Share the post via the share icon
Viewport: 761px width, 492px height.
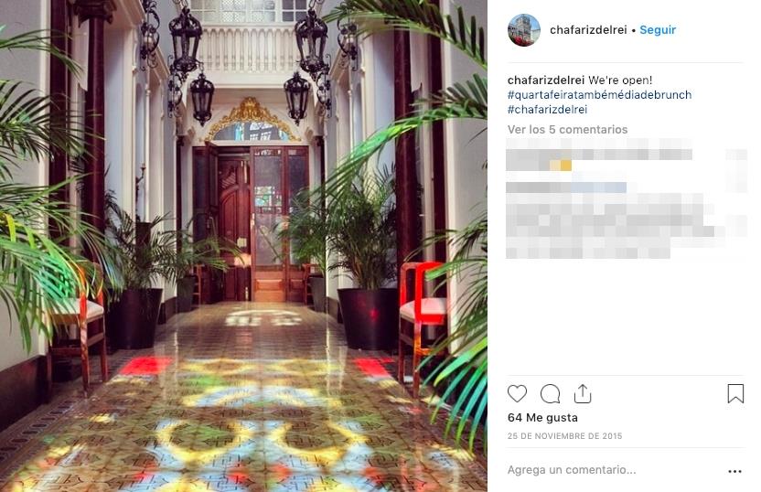tap(583, 393)
